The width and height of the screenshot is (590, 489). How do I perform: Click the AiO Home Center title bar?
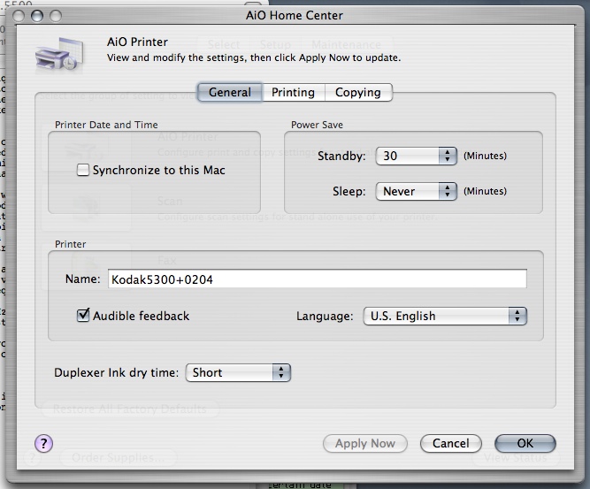(x=295, y=15)
